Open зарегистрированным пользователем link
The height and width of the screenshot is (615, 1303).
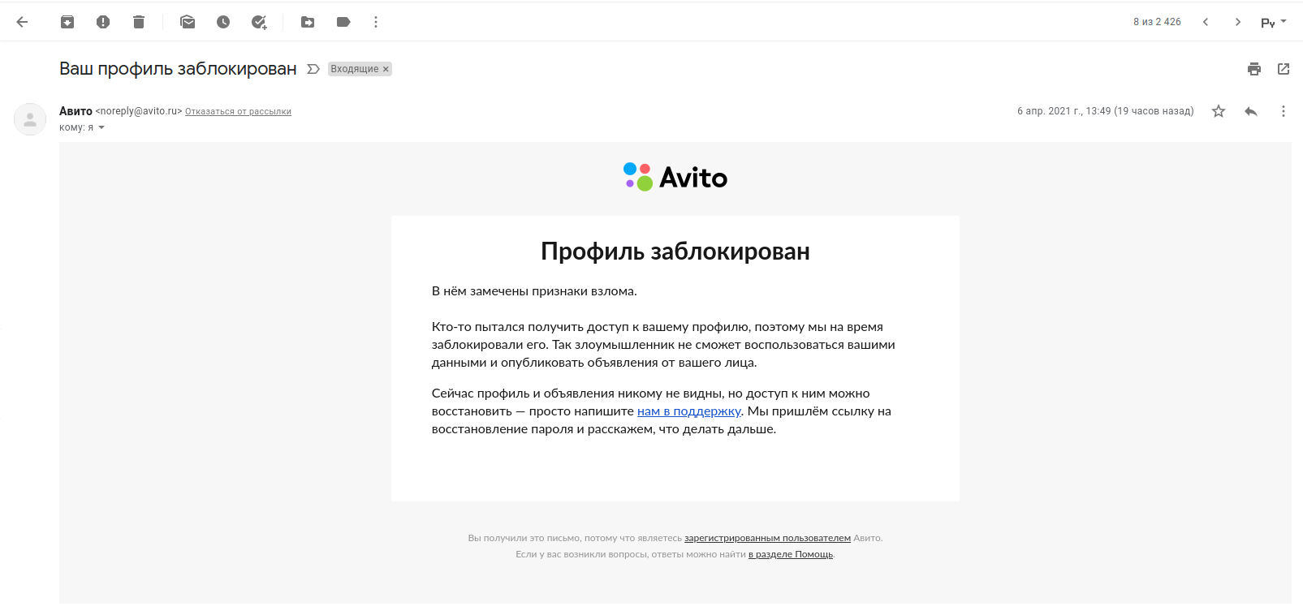(x=767, y=538)
